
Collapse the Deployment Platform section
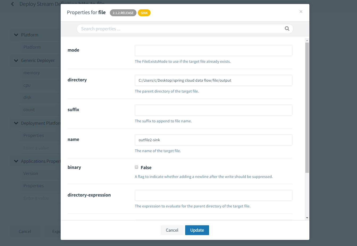16,123
